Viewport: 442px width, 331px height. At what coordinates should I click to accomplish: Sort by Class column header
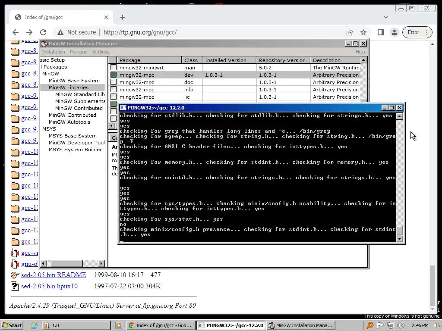[192, 60]
